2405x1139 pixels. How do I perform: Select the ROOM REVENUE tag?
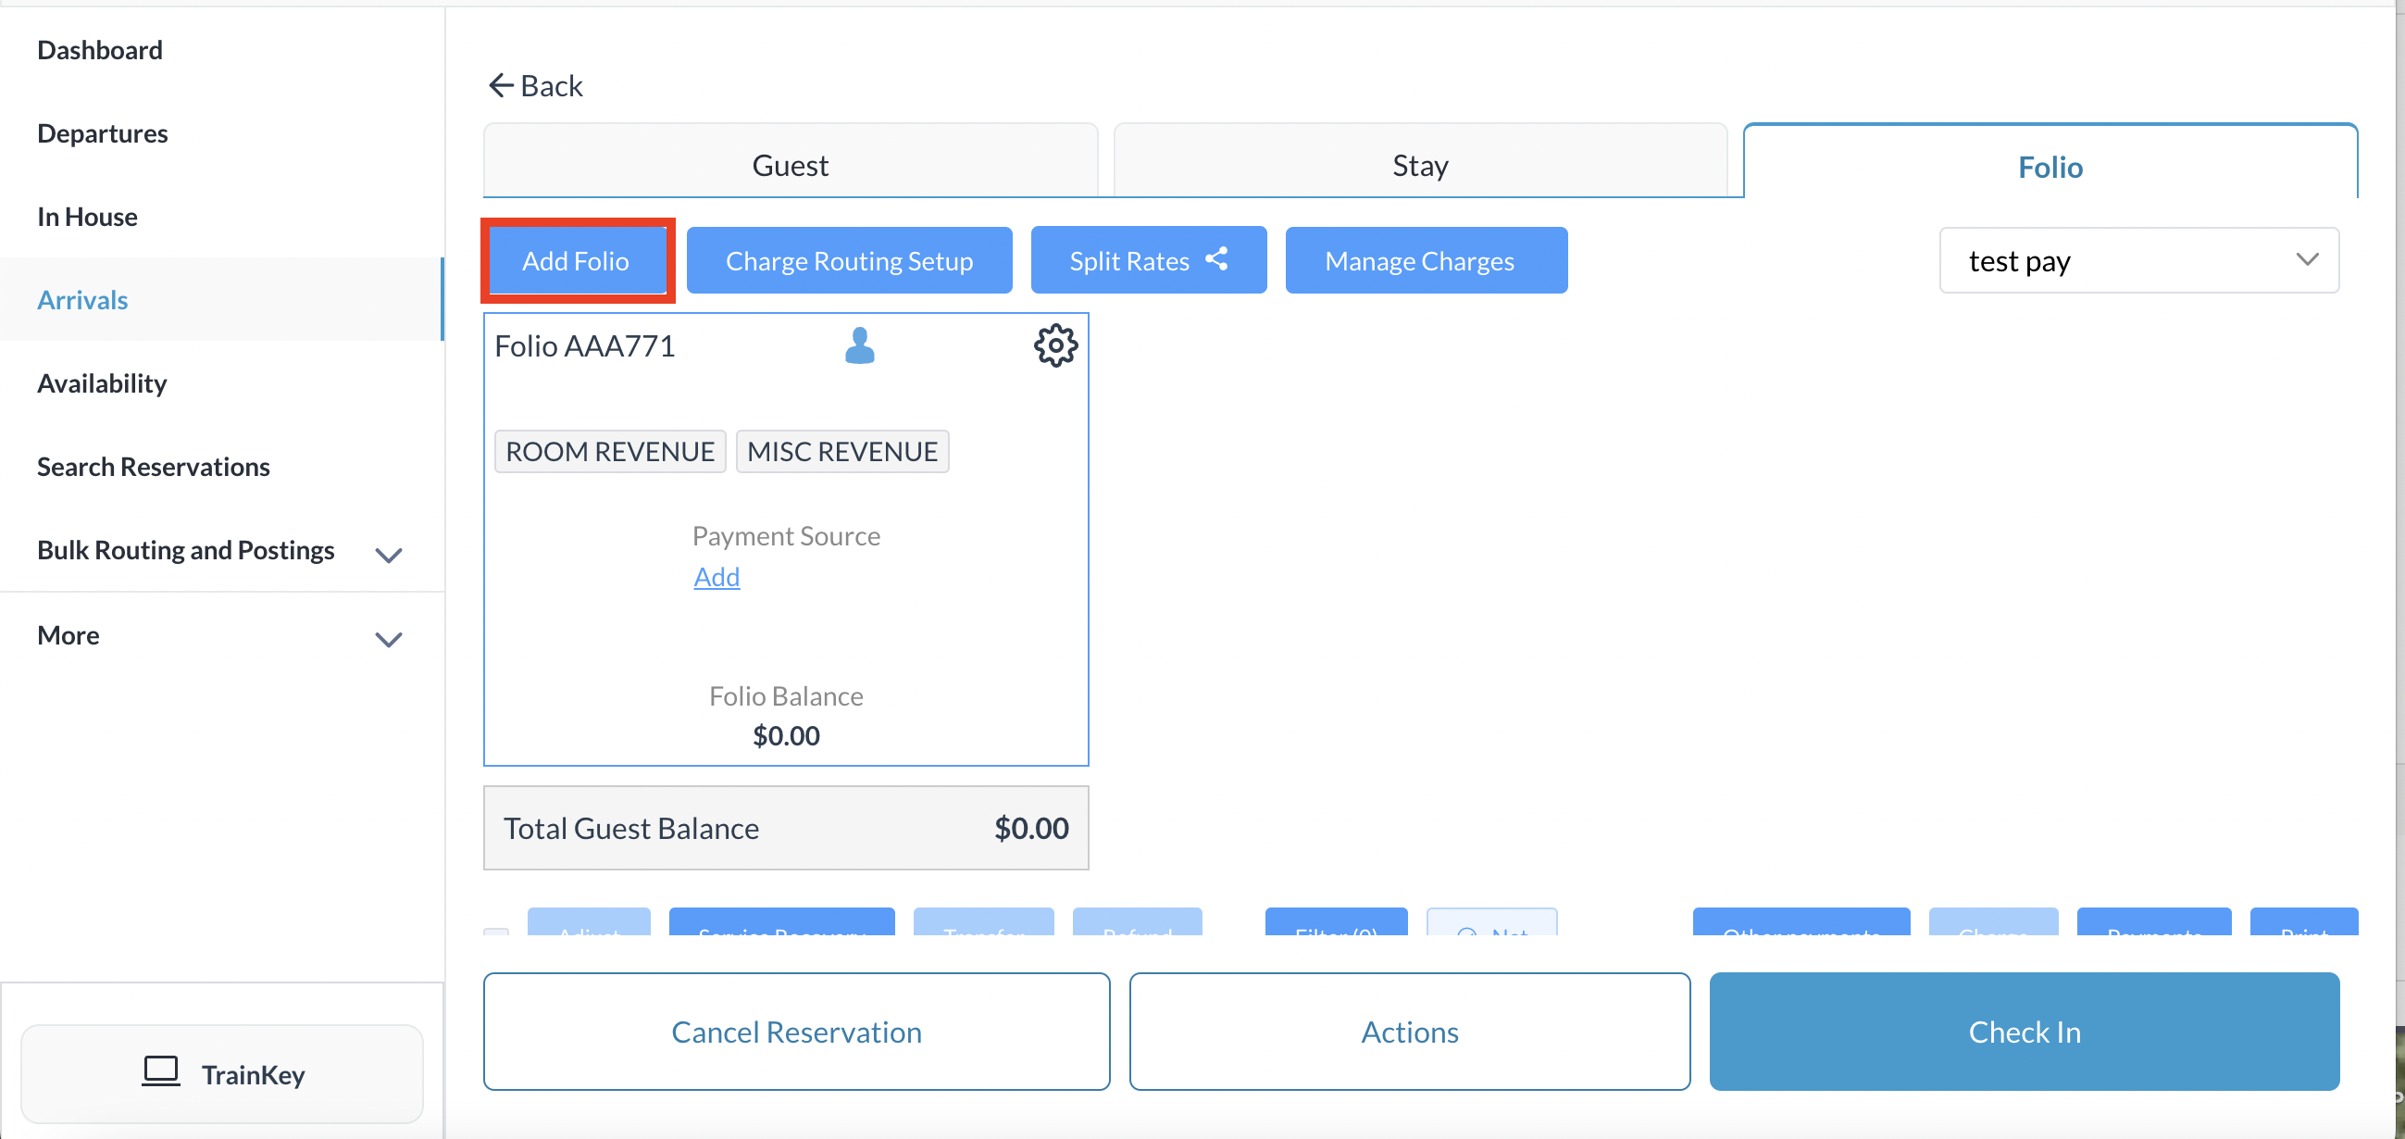[x=610, y=451]
